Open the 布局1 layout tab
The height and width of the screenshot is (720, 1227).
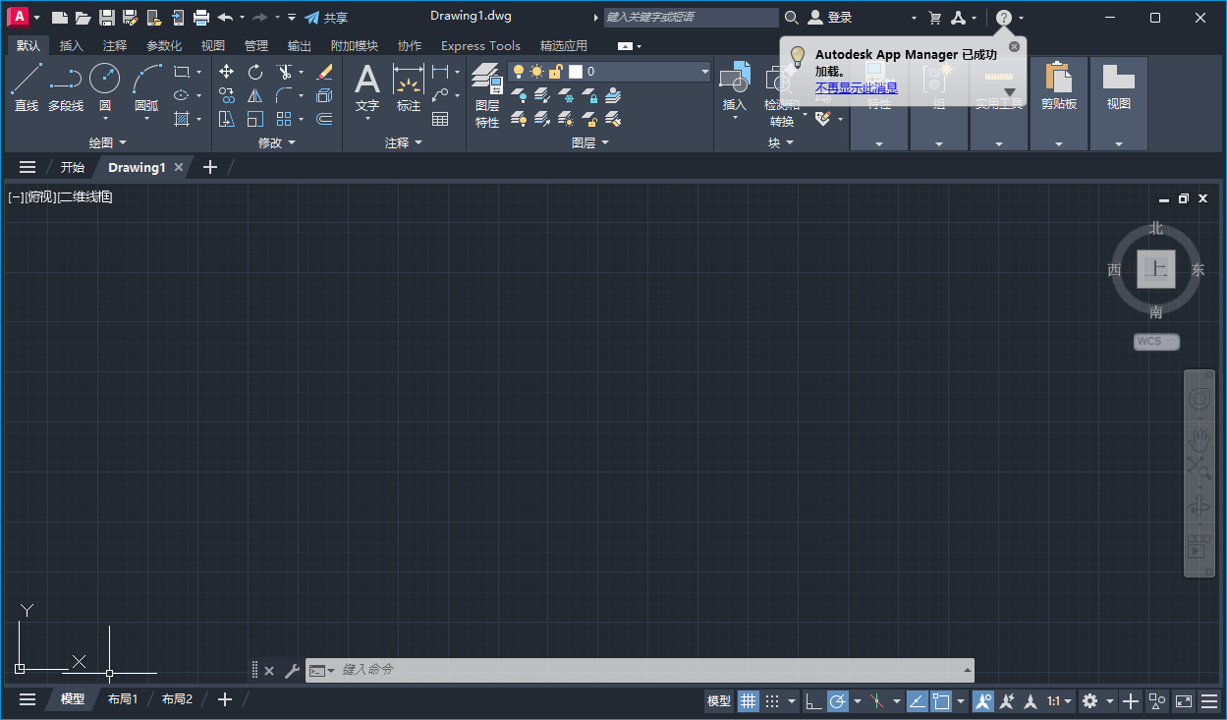(x=123, y=699)
